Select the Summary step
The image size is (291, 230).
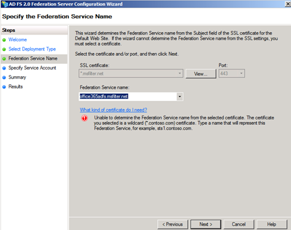pos(17,77)
